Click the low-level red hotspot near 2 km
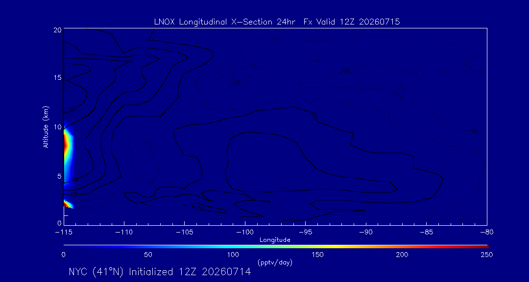This screenshot has width=529, height=282. pos(66,204)
